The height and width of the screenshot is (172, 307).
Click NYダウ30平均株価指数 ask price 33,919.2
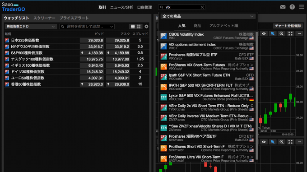118,46
